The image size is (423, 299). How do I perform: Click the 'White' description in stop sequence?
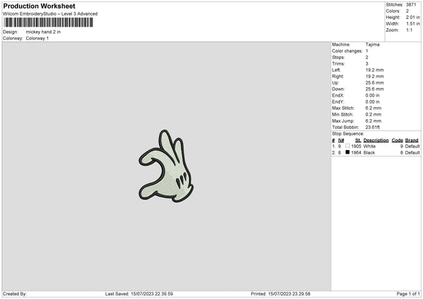(369, 147)
